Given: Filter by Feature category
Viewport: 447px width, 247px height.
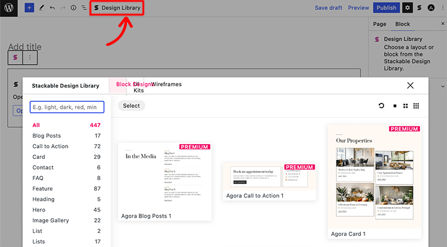Looking at the screenshot, I should click(x=66, y=189).
